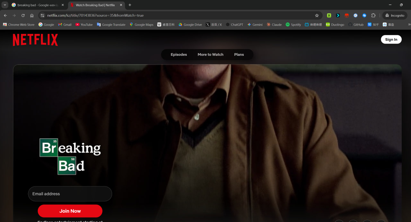The image size is (411, 222).
Task: Open YouTube bookmark
Action: (x=84, y=25)
